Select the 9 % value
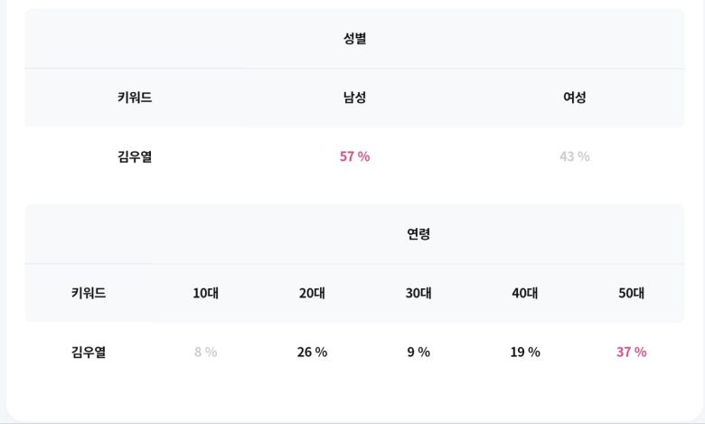This screenshot has width=705, height=424. (418, 352)
